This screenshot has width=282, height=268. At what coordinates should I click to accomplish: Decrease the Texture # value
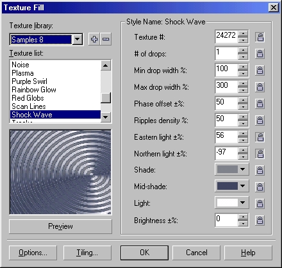click(243, 40)
